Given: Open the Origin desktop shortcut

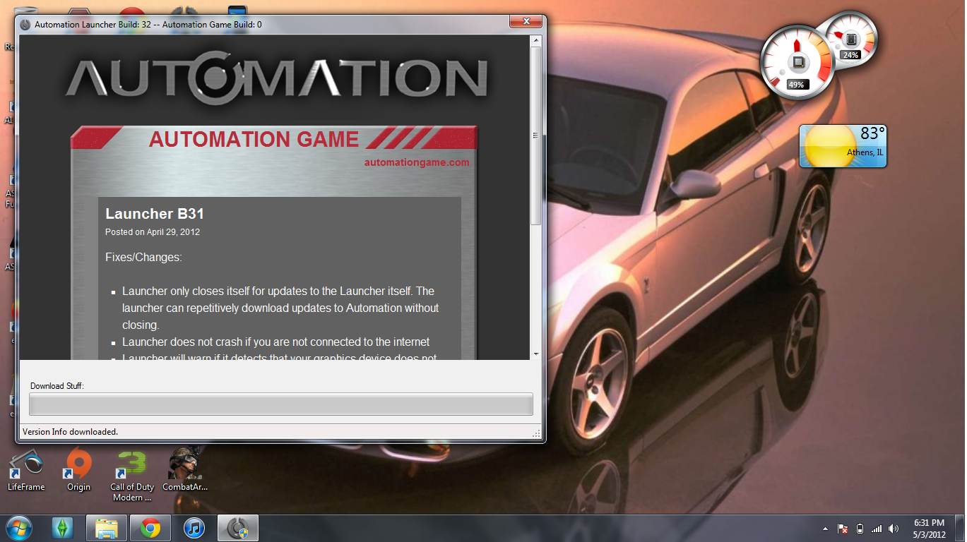Looking at the screenshot, I should tap(78, 470).
